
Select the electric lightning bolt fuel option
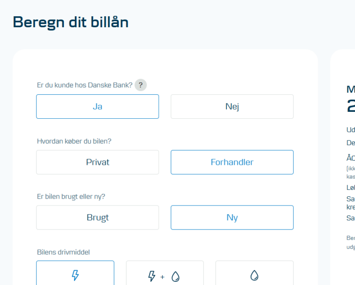[75, 273]
